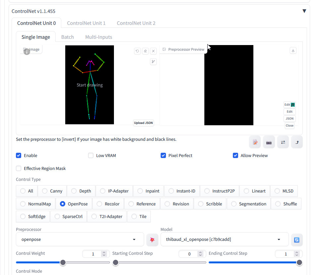Select the Canny control type
Image resolution: width=311 pixels, height=275 pixels.
[52, 191]
